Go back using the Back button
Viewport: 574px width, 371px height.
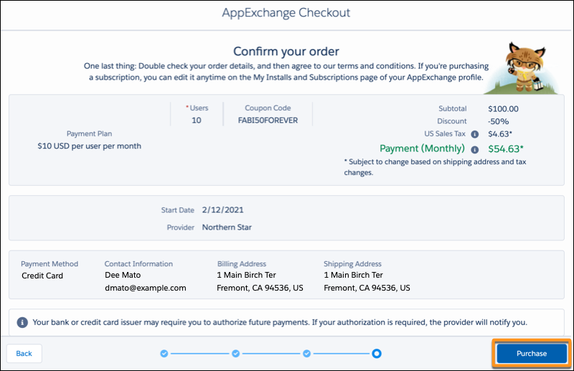click(x=24, y=353)
